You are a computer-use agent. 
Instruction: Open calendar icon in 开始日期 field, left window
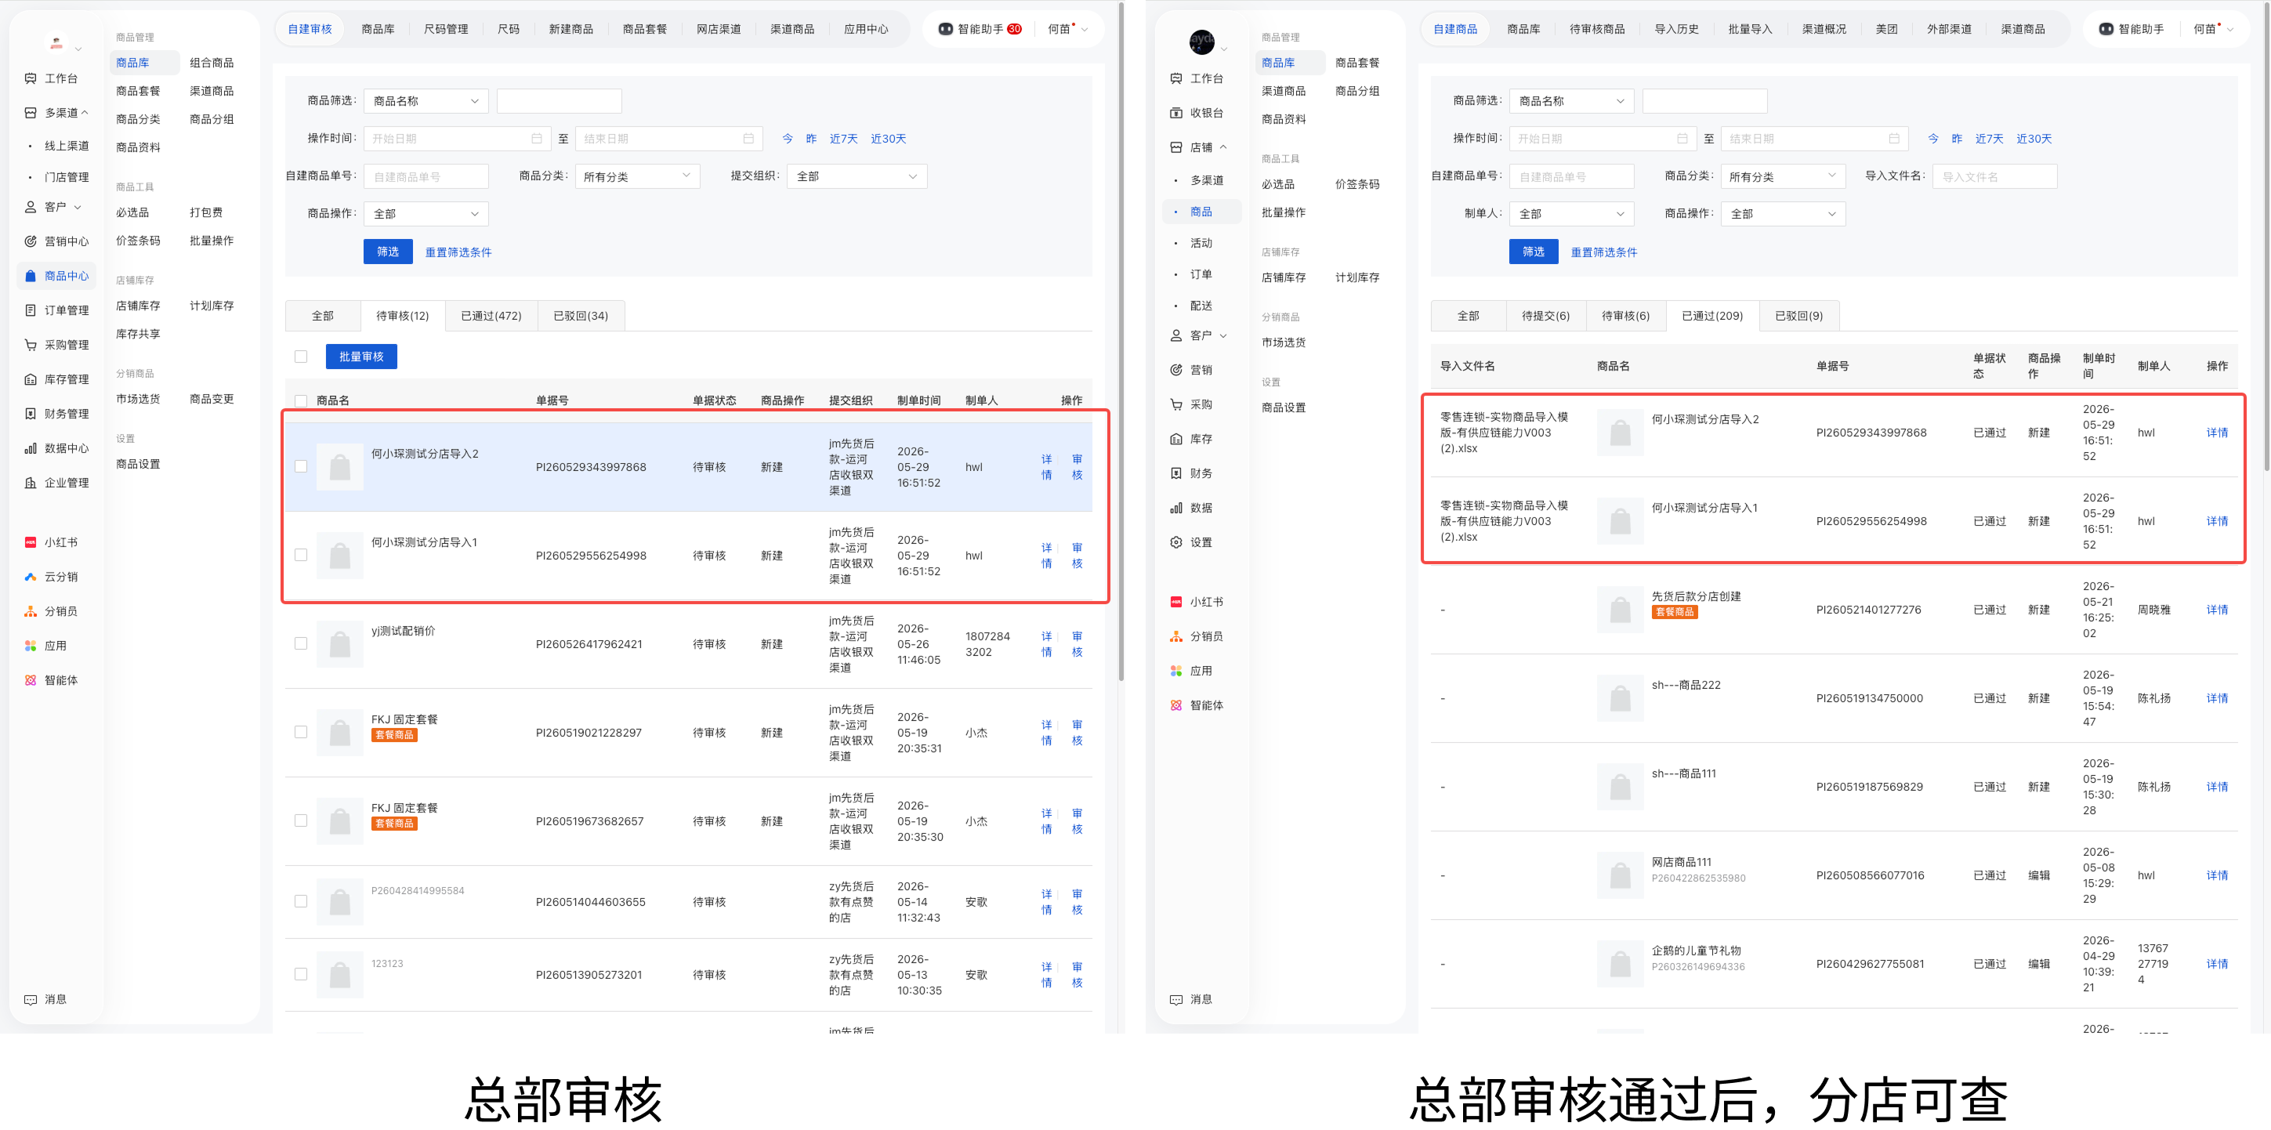(x=537, y=139)
